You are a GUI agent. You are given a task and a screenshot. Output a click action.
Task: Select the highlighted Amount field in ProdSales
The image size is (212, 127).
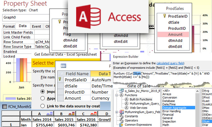(173, 34)
